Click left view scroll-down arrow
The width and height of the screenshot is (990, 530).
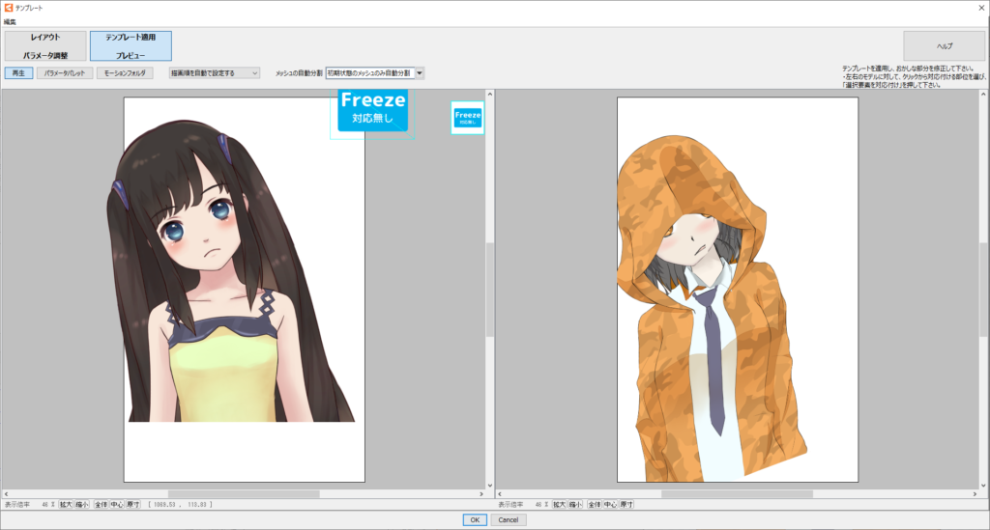[489, 486]
